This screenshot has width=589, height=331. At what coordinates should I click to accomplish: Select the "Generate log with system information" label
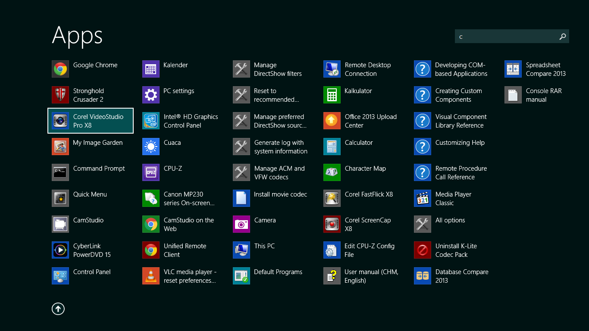[281, 147]
